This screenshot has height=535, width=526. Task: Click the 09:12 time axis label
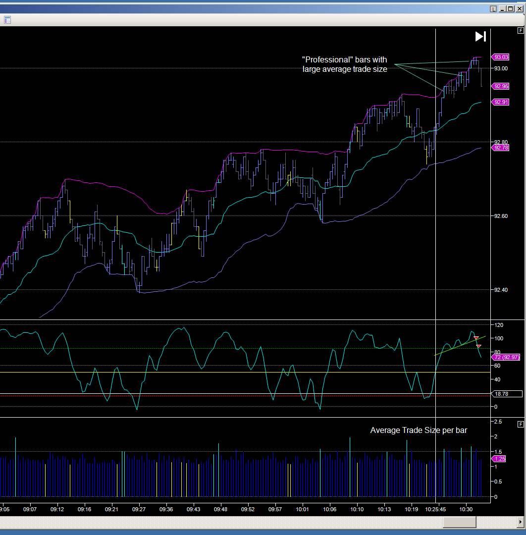click(x=57, y=509)
